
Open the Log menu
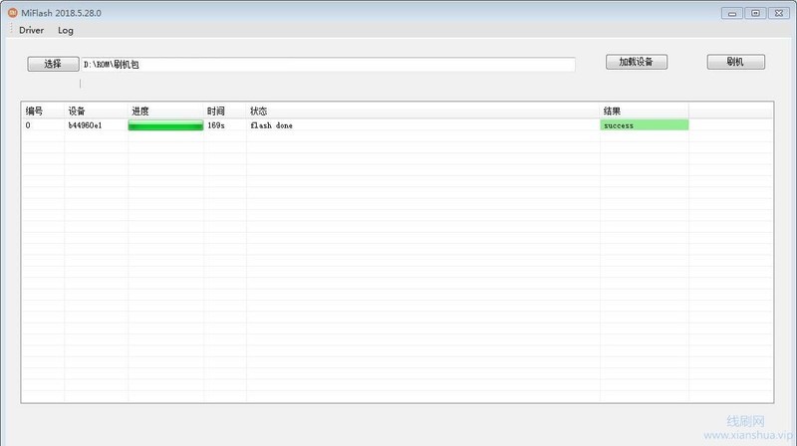[x=65, y=30]
